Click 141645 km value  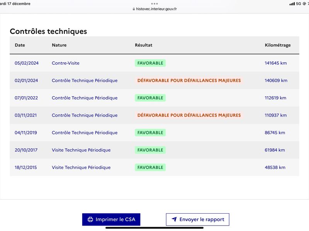276,63
